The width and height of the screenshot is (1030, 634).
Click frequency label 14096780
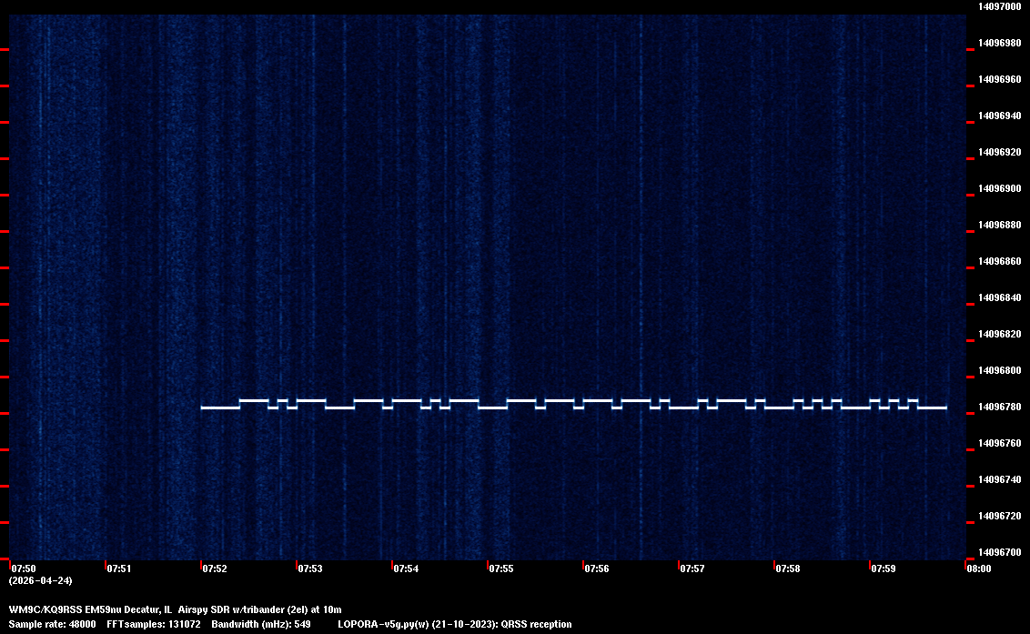1000,407
